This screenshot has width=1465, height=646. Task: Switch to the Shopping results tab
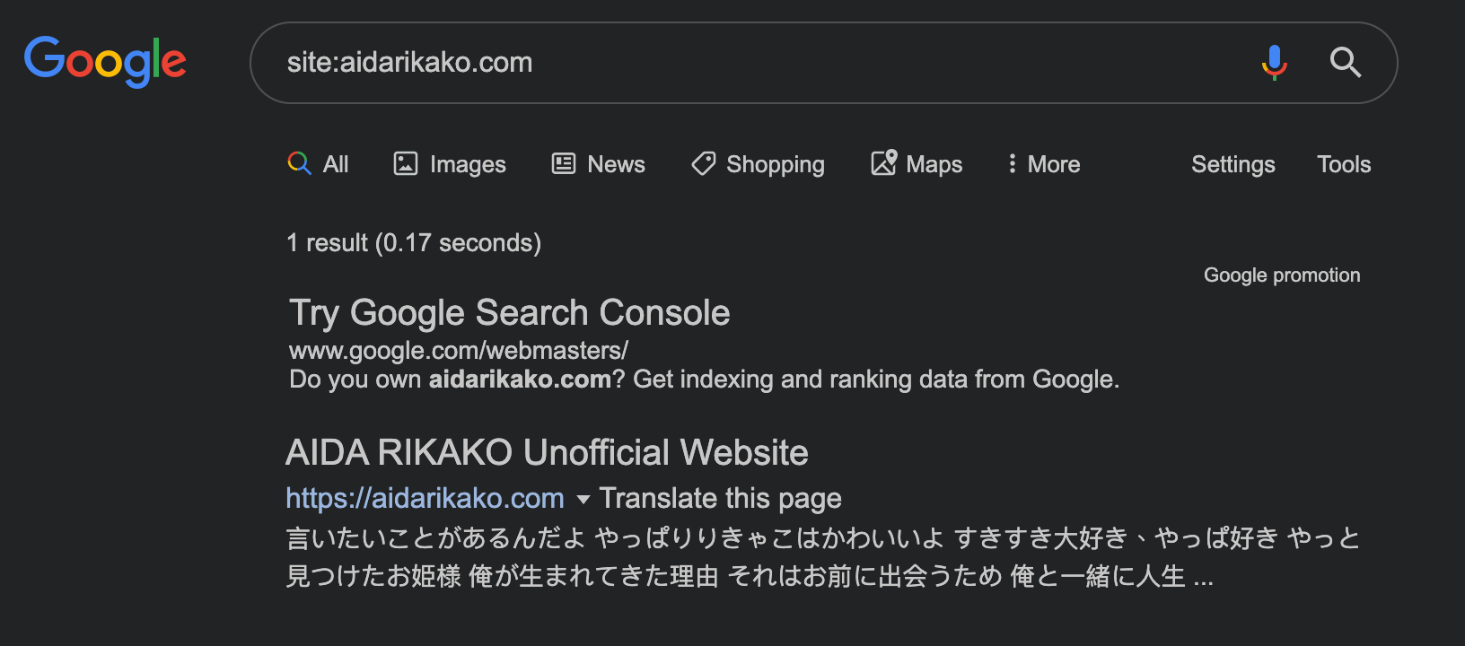(x=775, y=164)
